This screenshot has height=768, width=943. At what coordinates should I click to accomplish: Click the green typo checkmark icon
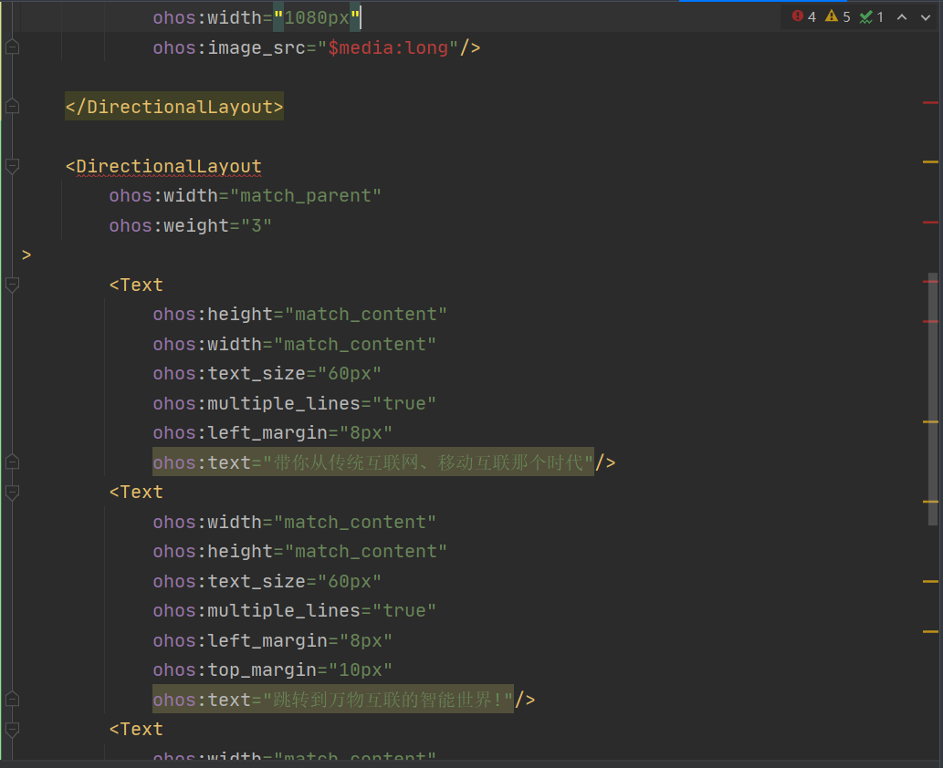(x=866, y=16)
